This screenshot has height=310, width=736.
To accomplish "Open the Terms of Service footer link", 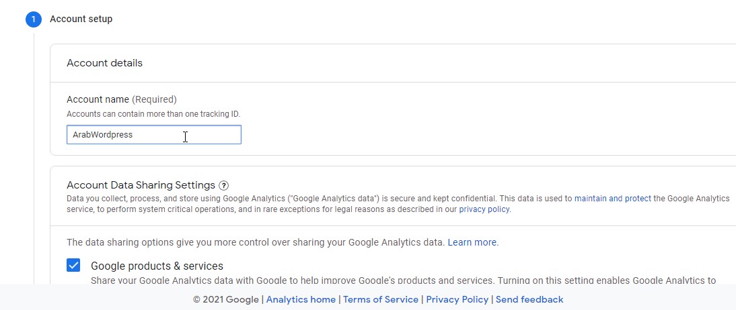I will tap(381, 299).
